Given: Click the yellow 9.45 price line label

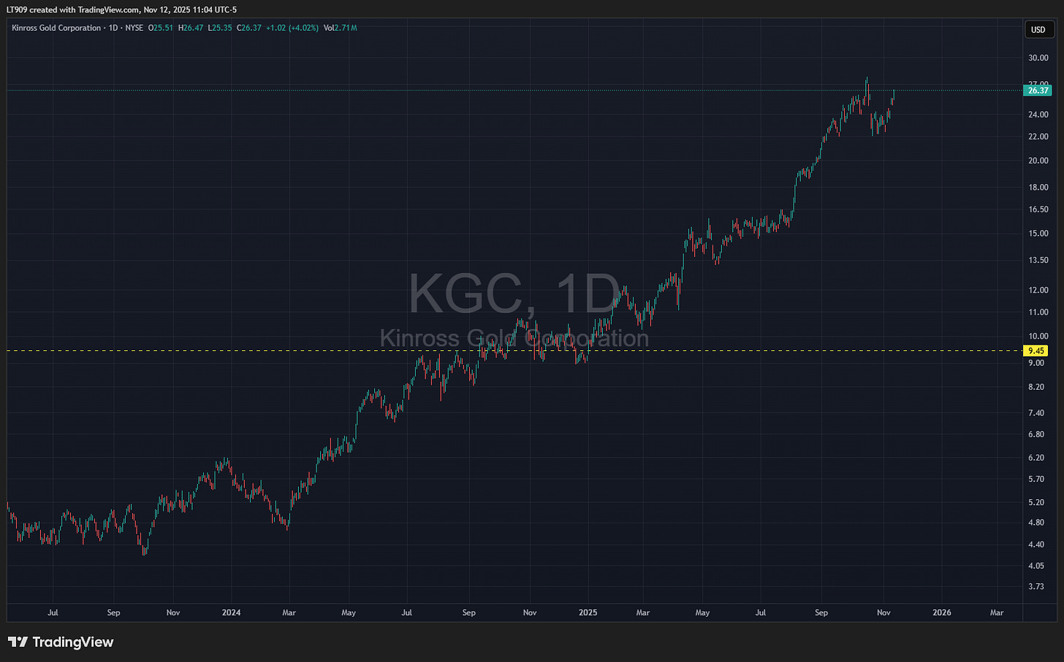Looking at the screenshot, I should click(x=1035, y=351).
